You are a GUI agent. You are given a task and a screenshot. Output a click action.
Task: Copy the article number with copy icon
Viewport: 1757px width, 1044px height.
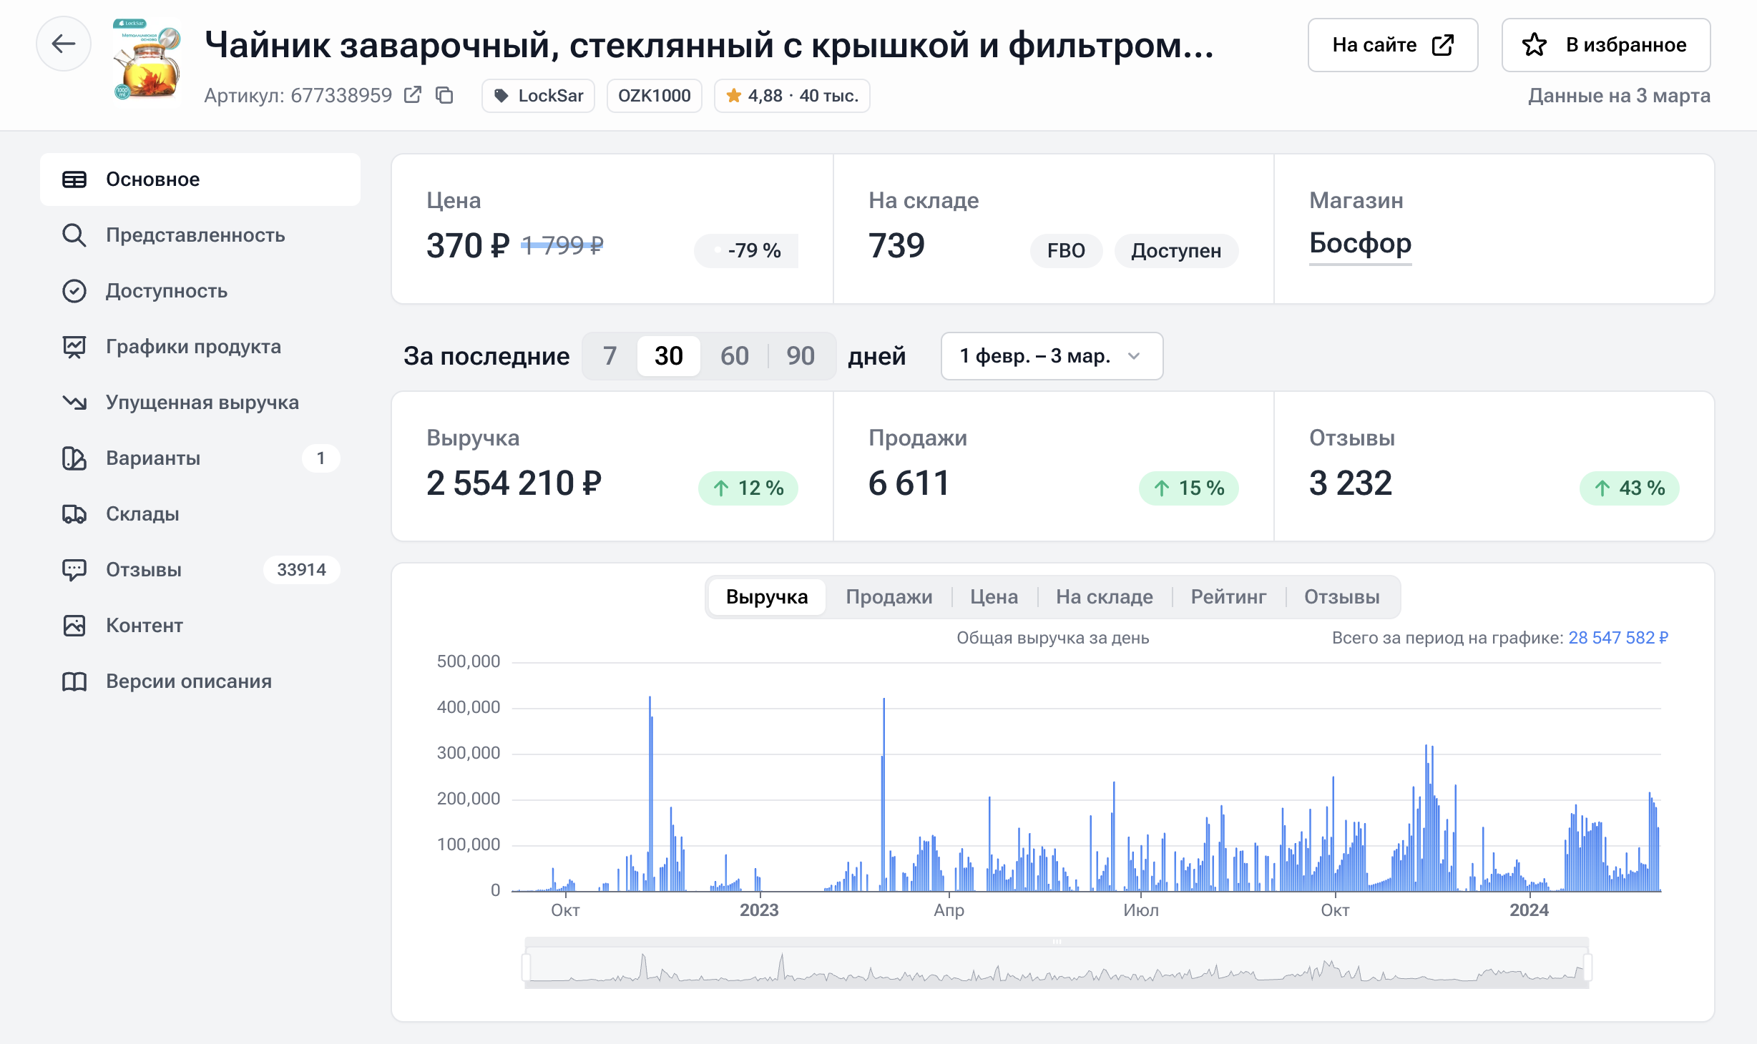[444, 95]
